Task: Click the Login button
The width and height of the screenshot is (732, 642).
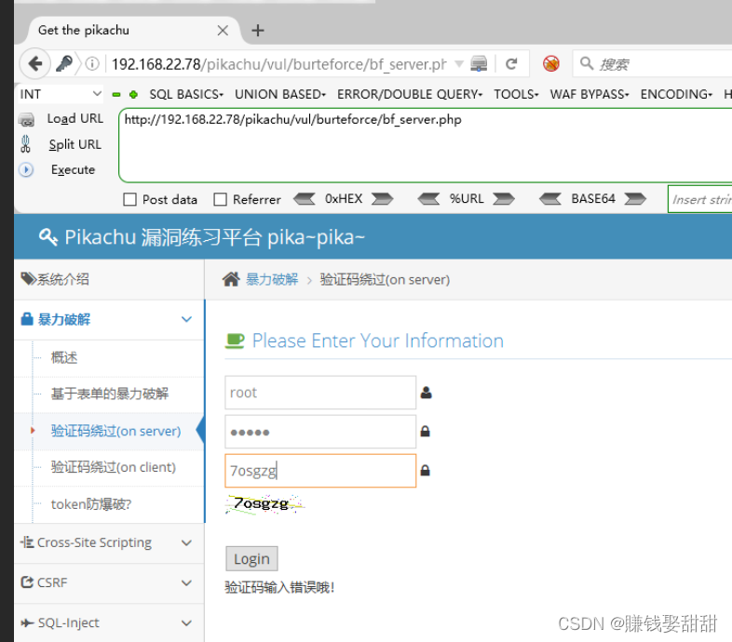Action: click(x=251, y=558)
